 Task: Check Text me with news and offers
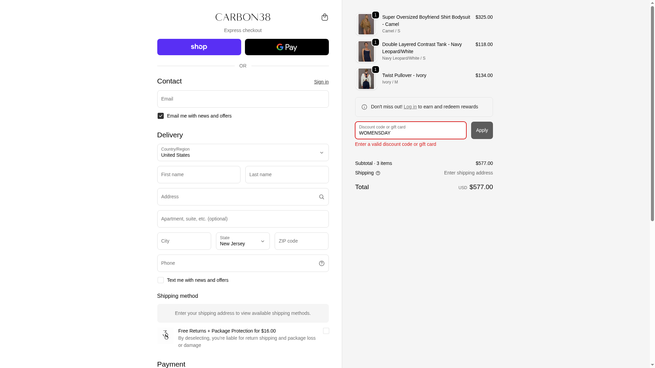(x=161, y=280)
